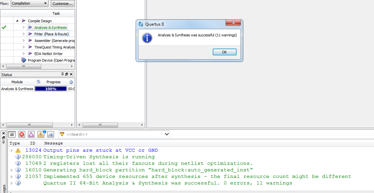
Task: Expand the EDA Netlist Writer task
Action: 24,54
